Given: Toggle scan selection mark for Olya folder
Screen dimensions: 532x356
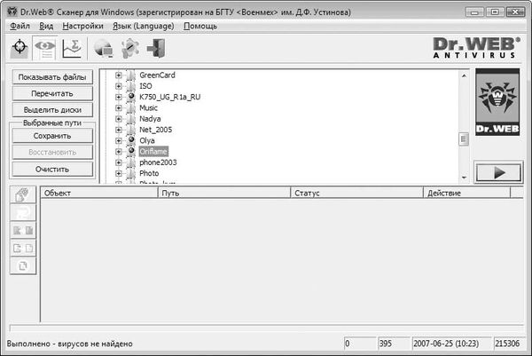Looking at the screenshot, I should [130, 141].
